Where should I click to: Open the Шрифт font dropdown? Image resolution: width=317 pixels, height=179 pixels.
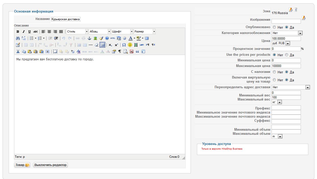point(122,31)
